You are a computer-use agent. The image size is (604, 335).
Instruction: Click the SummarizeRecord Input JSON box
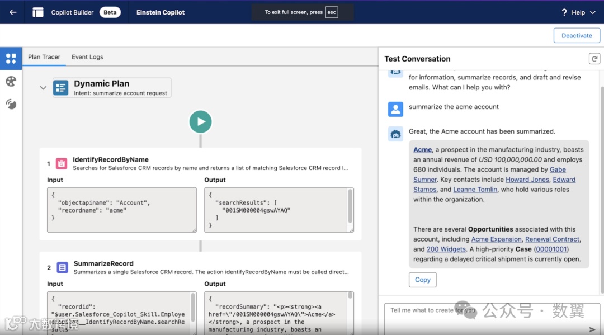[122, 313]
